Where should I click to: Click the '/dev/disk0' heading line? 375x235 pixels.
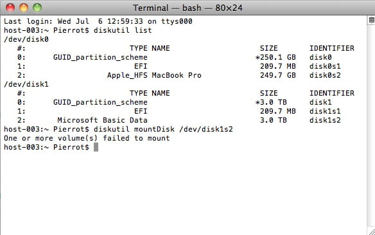click(x=26, y=39)
